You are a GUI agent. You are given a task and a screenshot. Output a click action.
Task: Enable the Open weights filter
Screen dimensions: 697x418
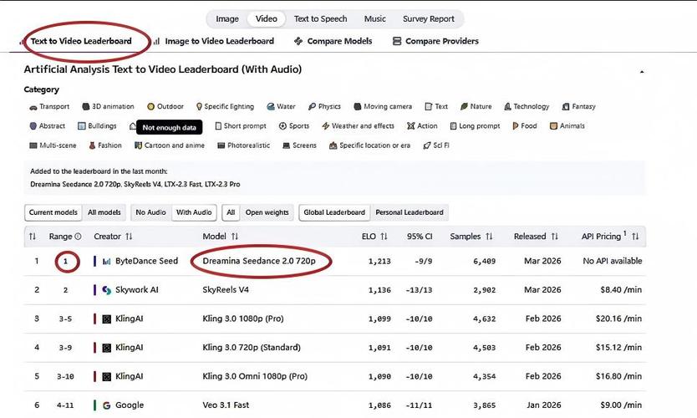[267, 212]
